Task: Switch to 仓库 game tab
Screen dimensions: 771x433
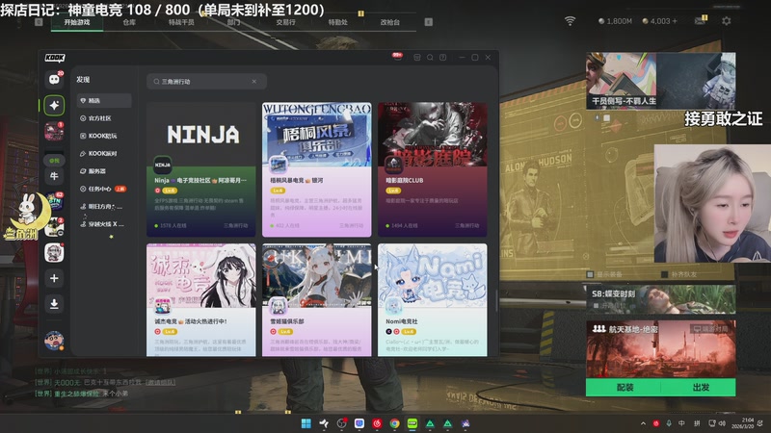Action: point(129,22)
